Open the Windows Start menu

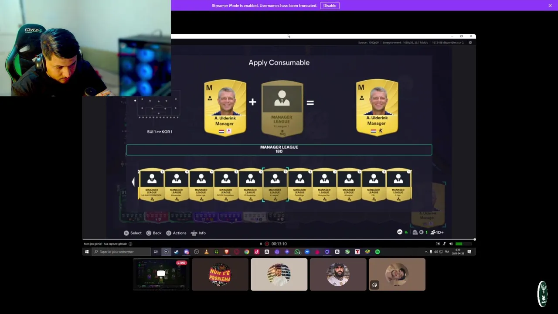coord(87,252)
